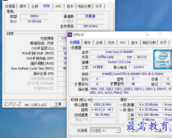The width and height of the screenshot is (172, 138).
Task: Click the 4389.26 MHz core speed value
Action: (103, 105)
